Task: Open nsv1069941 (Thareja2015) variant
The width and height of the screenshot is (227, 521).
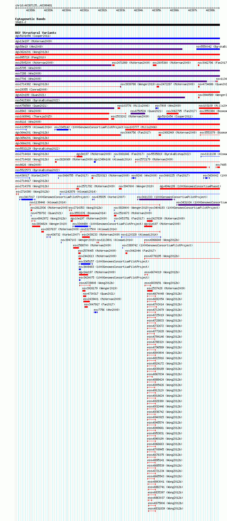Action: 34,117
